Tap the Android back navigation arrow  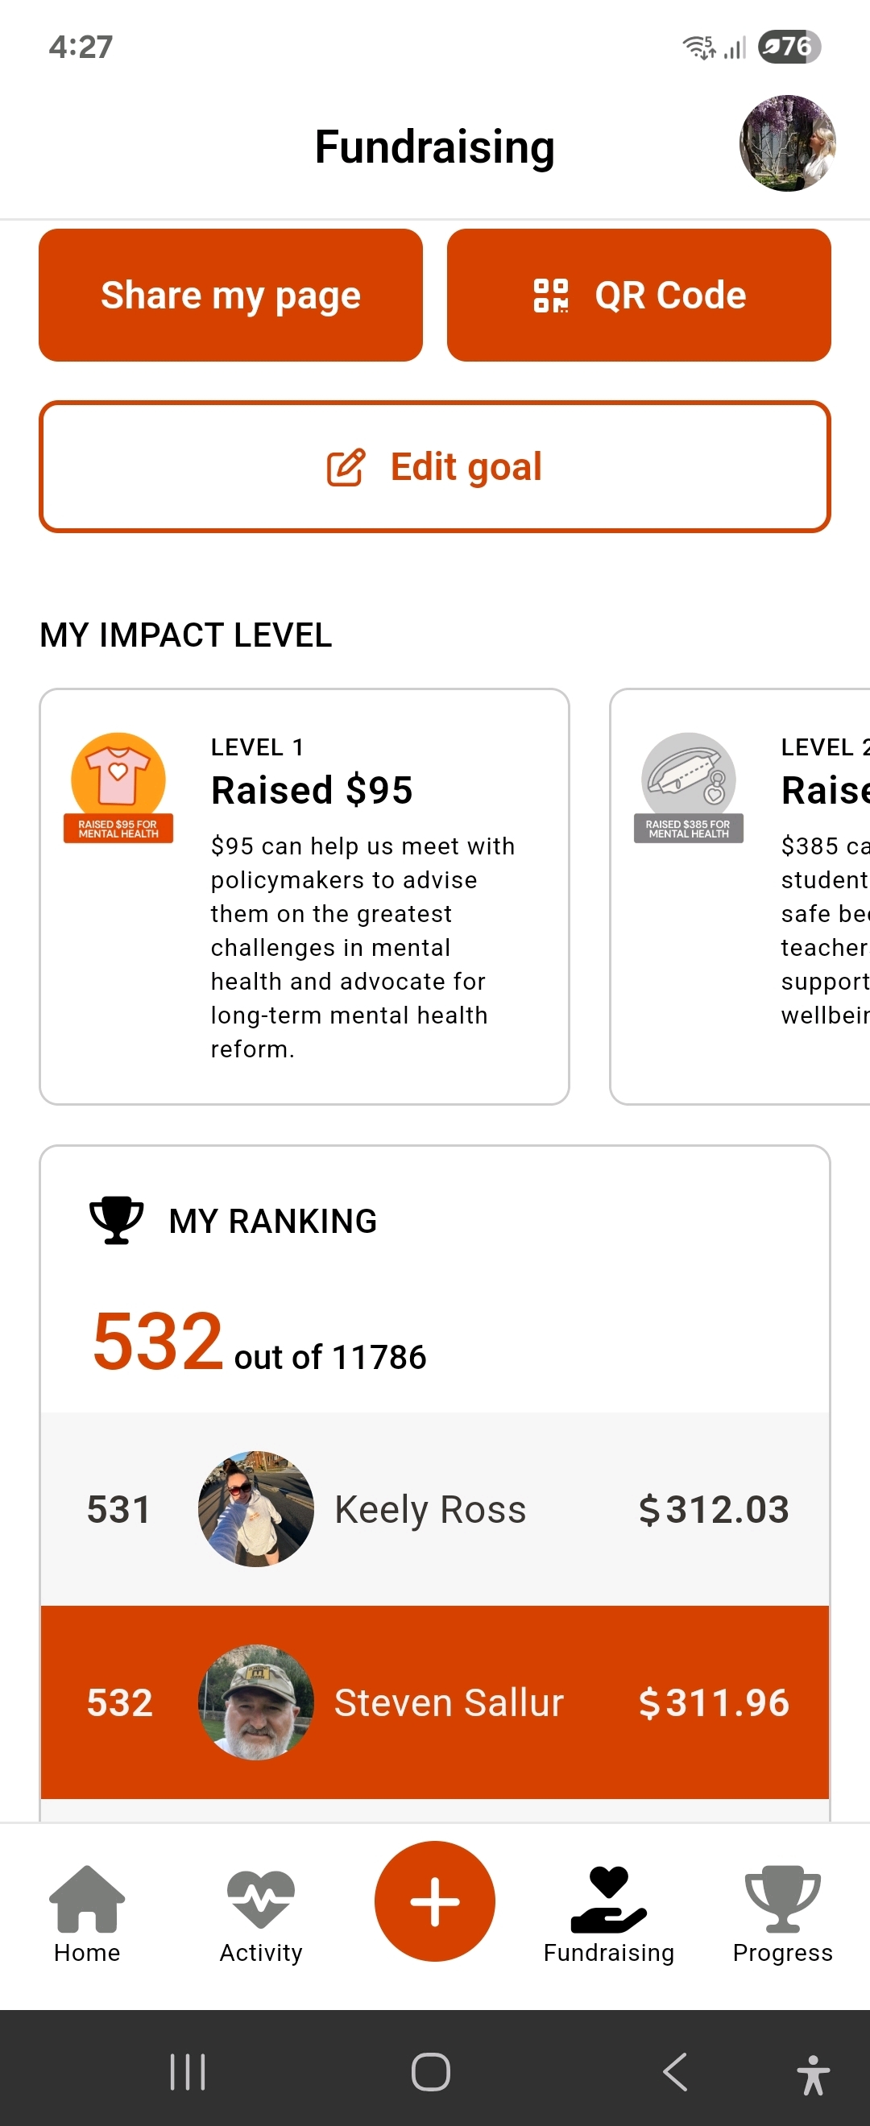click(675, 2070)
